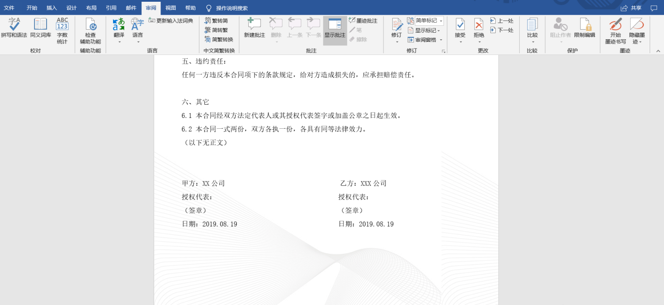This screenshot has width=664, height=305.
Task: Click the 共享 share button
Action: 631,8
